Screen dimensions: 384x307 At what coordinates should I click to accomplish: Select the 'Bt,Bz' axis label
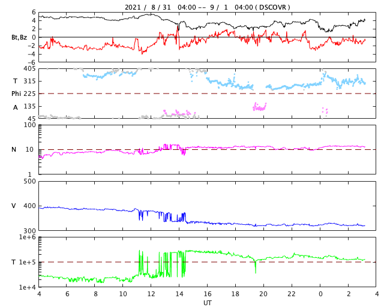coord(19,37)
